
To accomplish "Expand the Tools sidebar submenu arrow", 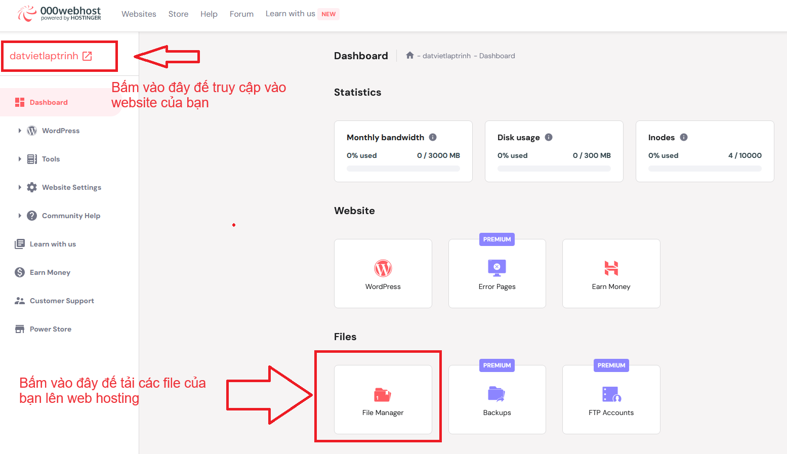I will (x=20, y=159).
